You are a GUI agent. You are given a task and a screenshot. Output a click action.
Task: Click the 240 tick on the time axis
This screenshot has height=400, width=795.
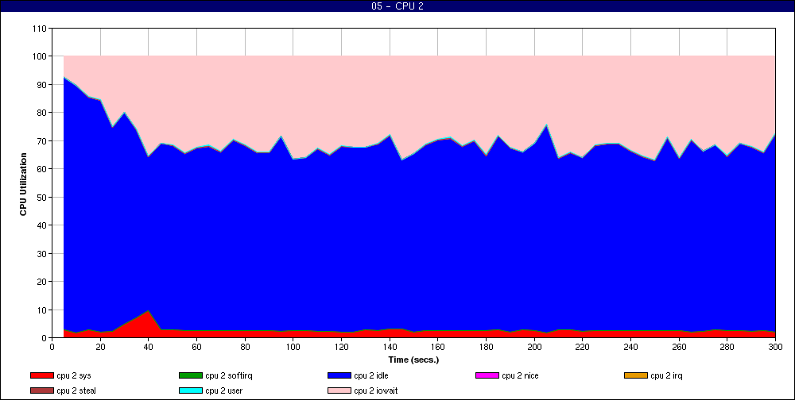(x=630, y=347)
